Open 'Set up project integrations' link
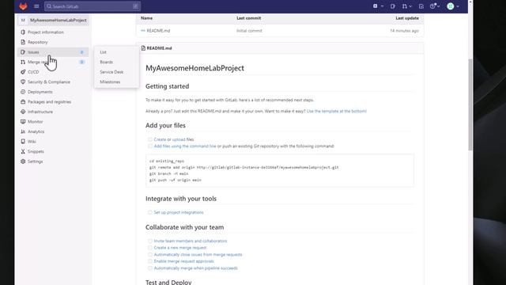The width and height of the screenshot is (506, 285). [179, 212]
